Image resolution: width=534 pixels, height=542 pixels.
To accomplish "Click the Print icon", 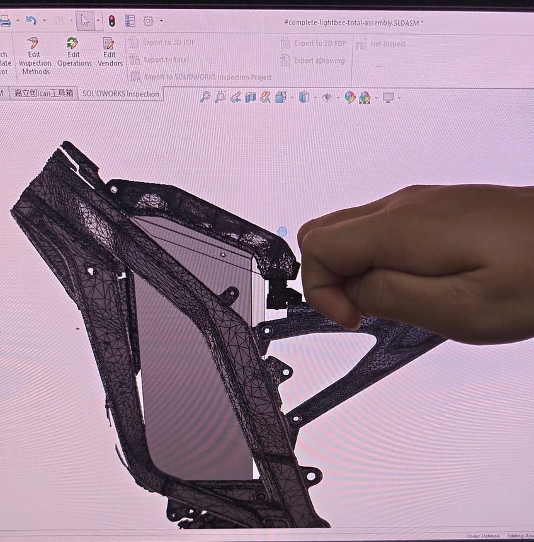I will click(x=5, y=21).
